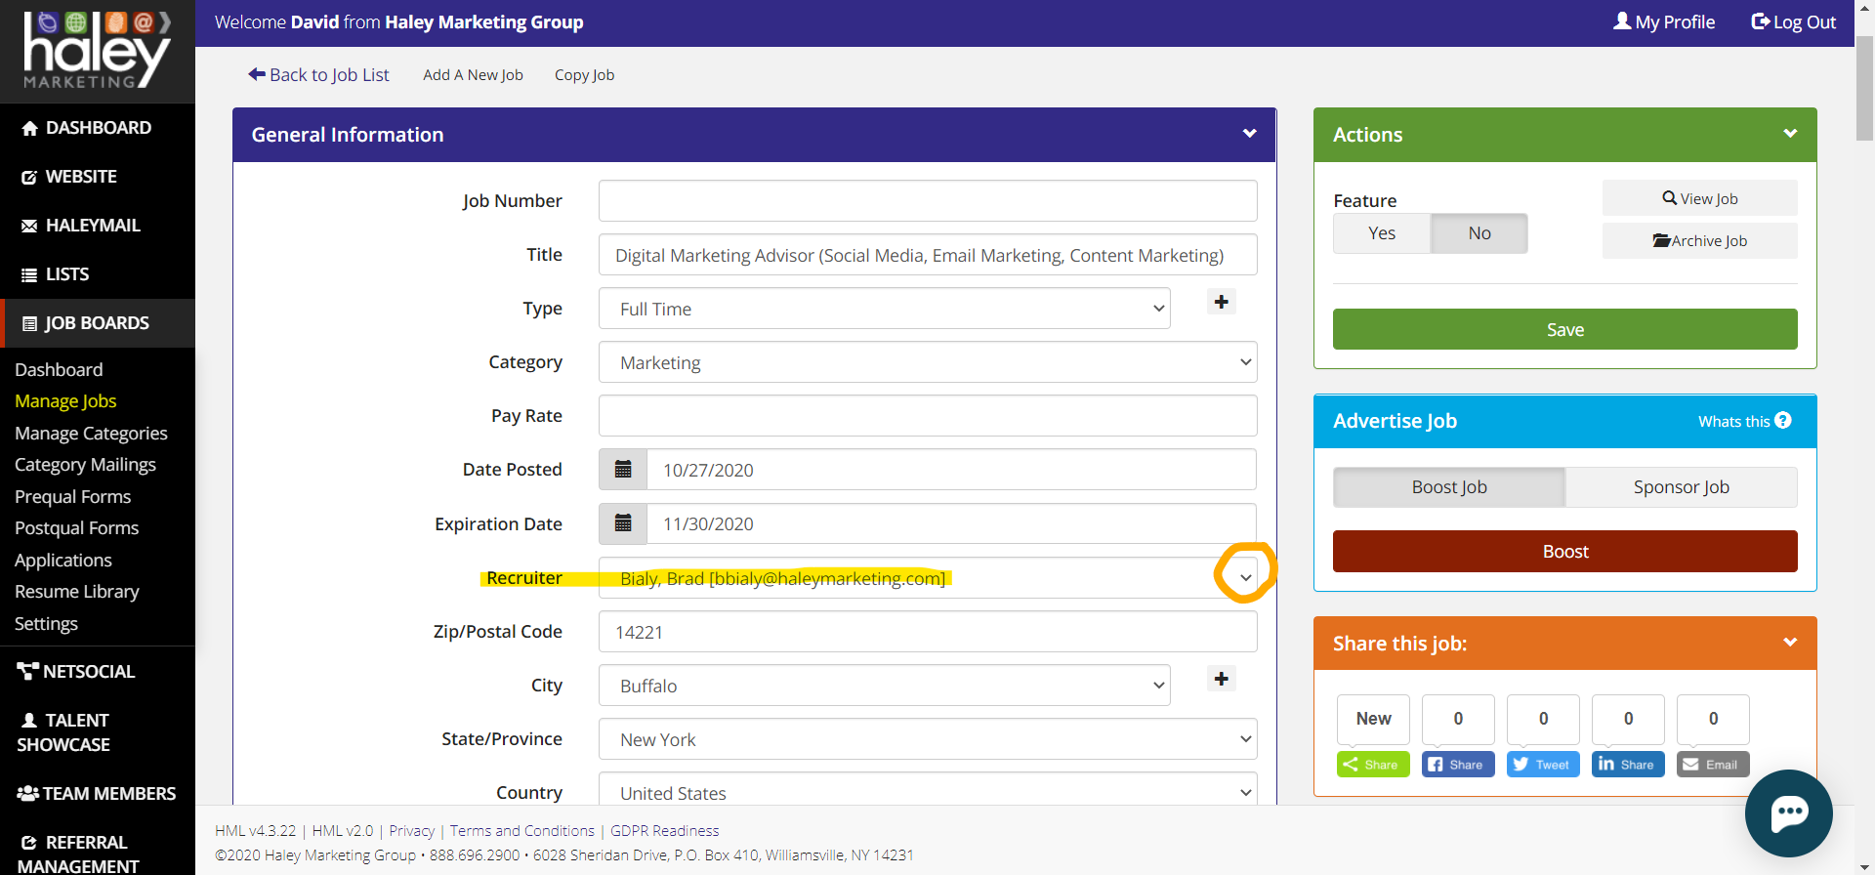Screen dimensions: 1875x875
Task: Set Feature to Yes
Action: click(x=1382, y=233)
